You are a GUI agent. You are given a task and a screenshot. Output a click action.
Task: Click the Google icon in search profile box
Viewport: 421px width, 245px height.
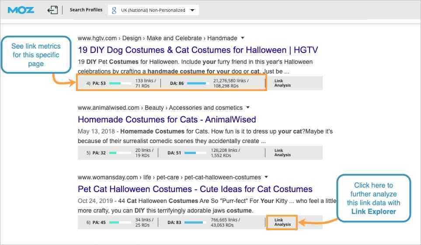114,10
